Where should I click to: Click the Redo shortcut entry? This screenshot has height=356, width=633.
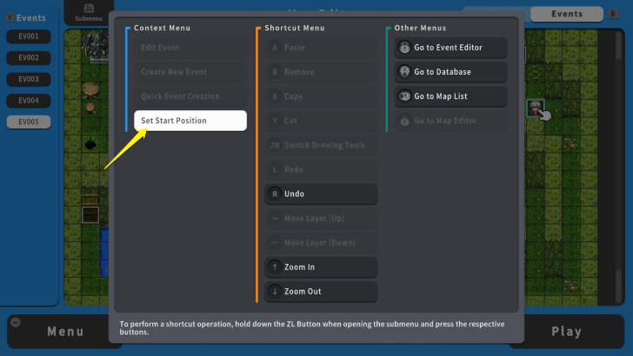coord(321,169)
